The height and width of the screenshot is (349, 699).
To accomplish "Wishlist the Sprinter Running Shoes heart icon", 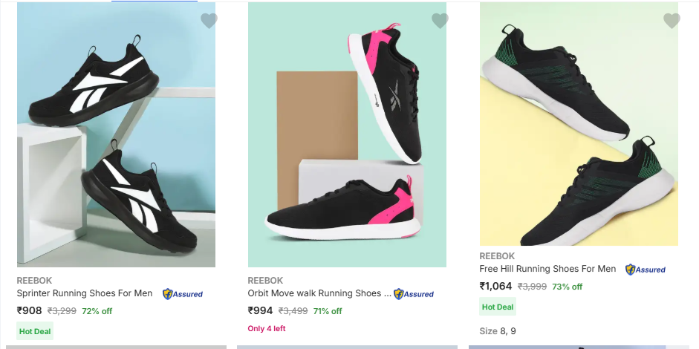I will [x=209, y=21].
